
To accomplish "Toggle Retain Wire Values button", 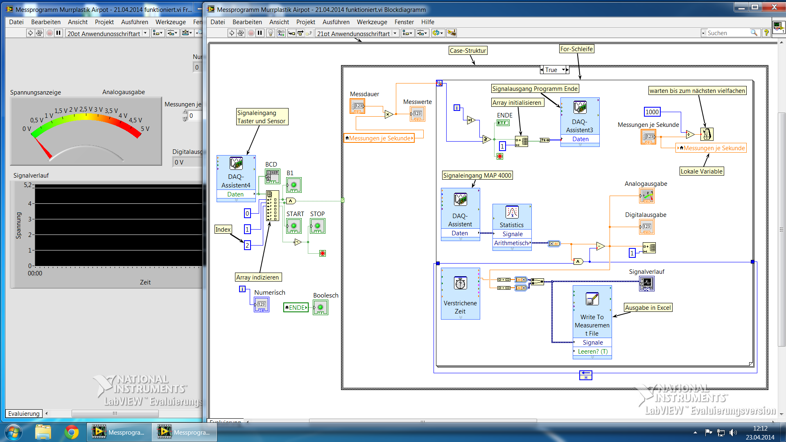I will 281,33.
